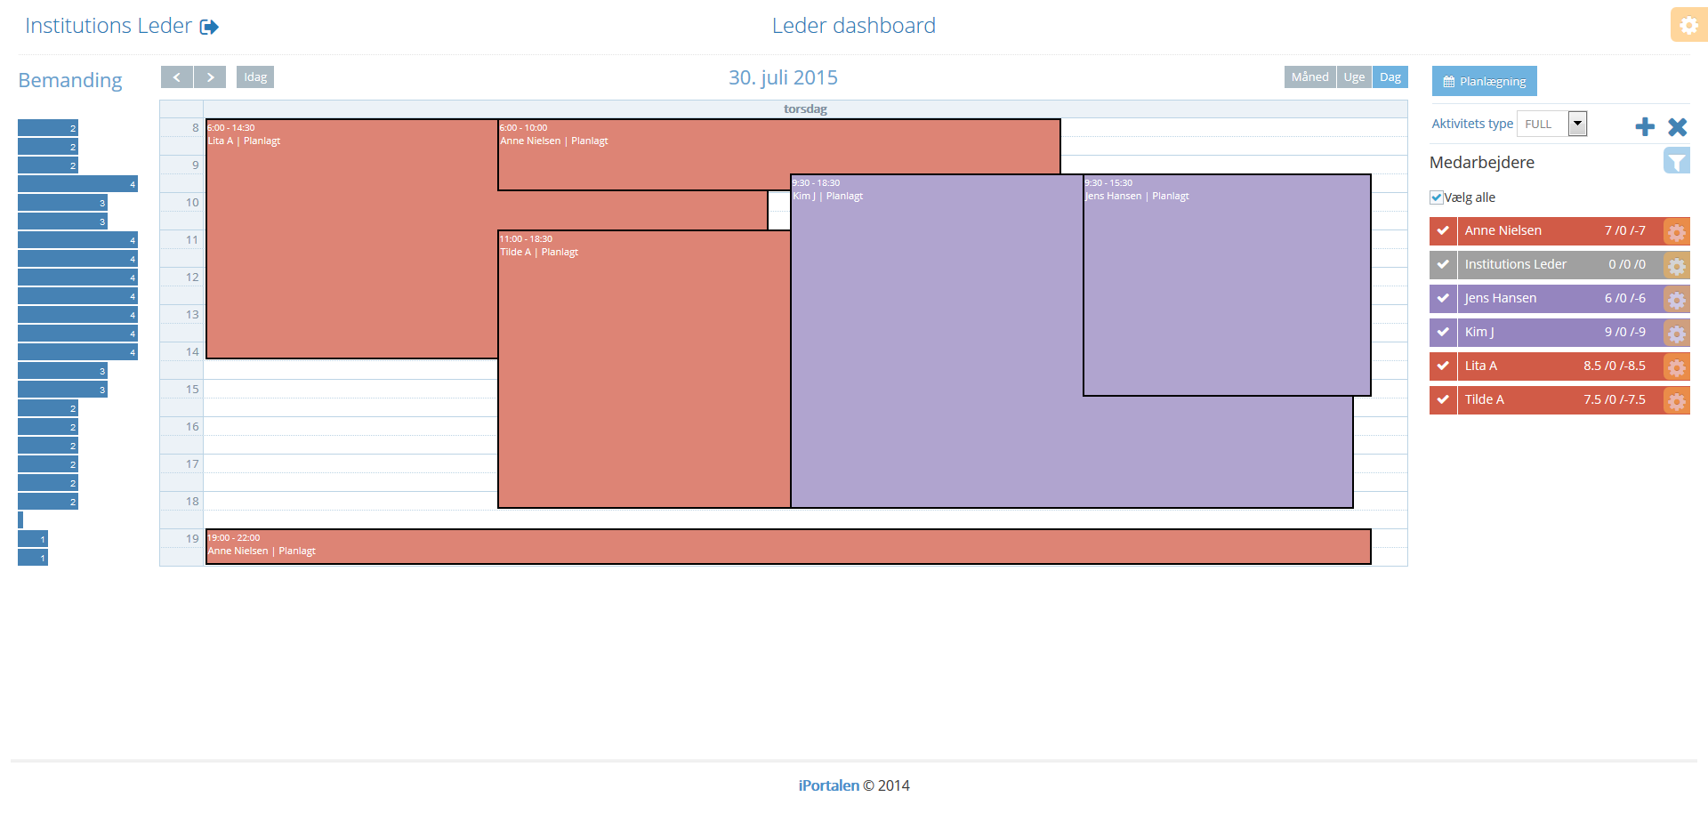Open the gear settings for Lita A
The height and width of the screenshot is (813, 1708).
coord(1676,366)
